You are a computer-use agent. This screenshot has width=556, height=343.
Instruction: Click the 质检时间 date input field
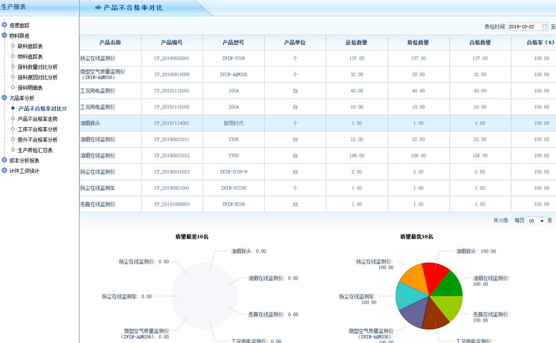(x=523, y=26)
